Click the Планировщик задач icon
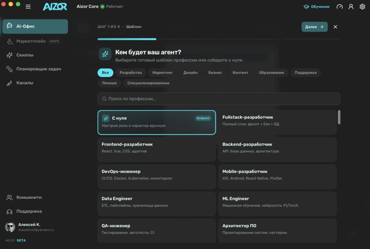The height and width of the screenshot is (249, 370). coord(9,69)
